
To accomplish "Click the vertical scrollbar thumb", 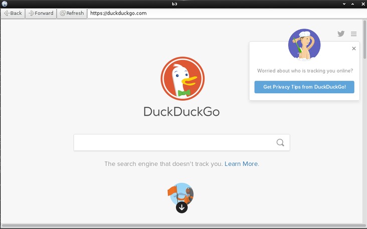I will click(x=364, y=40).
